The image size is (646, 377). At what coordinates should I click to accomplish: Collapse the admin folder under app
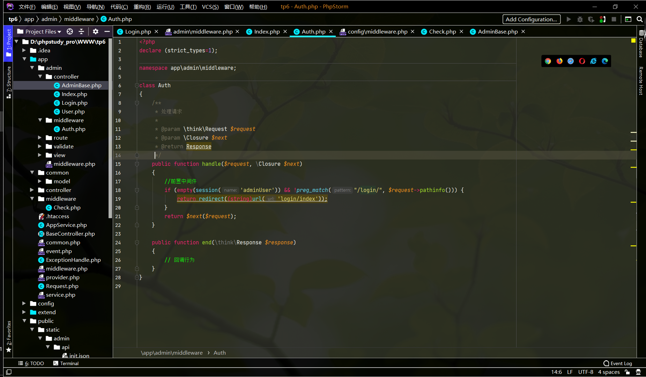point(32,68)
